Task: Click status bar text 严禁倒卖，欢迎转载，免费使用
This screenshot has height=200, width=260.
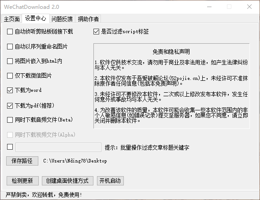Action: (44, 195)
